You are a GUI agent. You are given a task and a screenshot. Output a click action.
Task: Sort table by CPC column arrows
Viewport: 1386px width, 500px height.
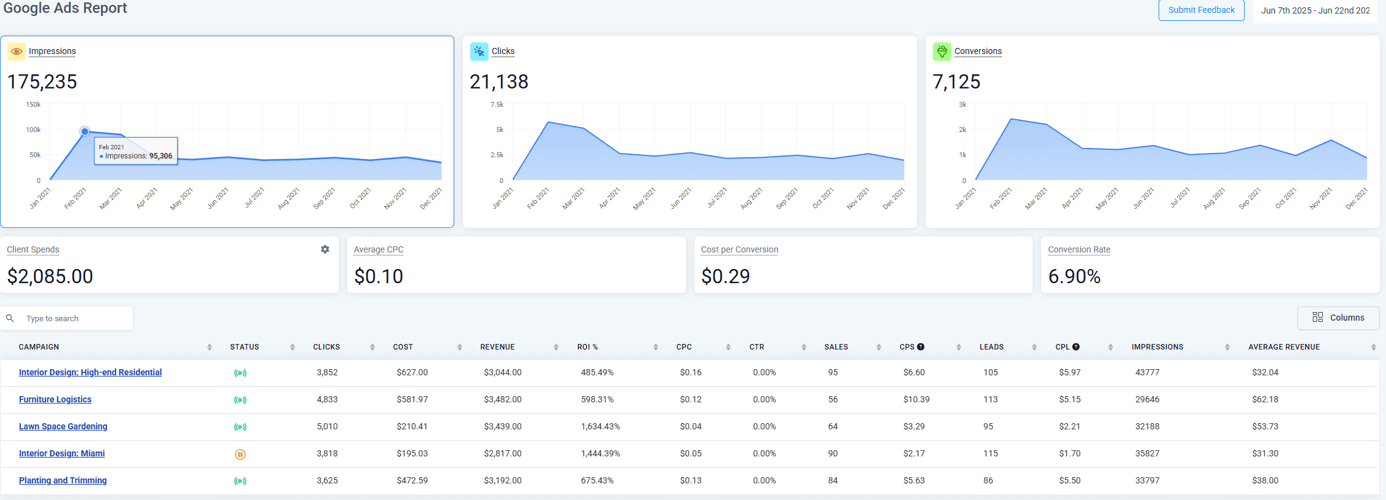click(728, 347)
